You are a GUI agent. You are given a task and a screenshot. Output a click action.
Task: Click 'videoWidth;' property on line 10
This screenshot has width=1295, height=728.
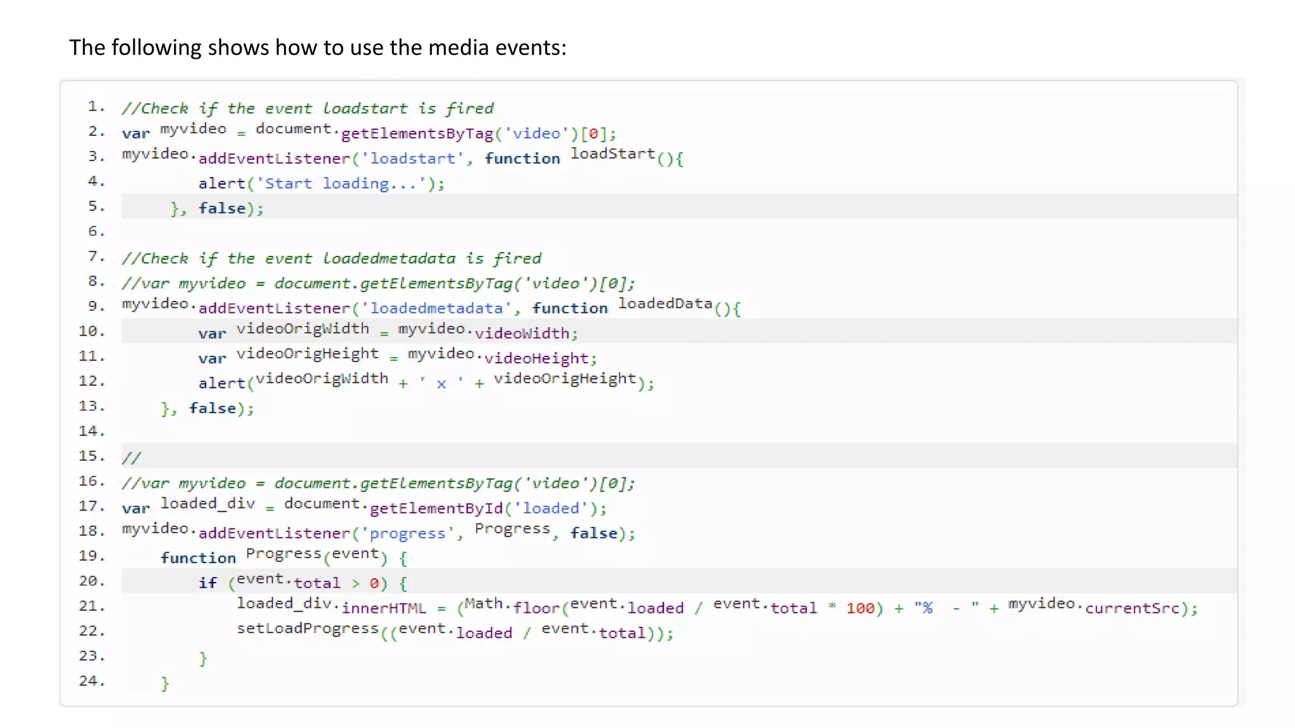click(526, 334)
